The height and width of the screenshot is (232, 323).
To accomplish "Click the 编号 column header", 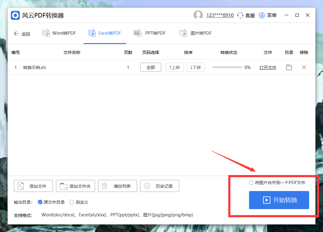I will (x=16, y=52).
